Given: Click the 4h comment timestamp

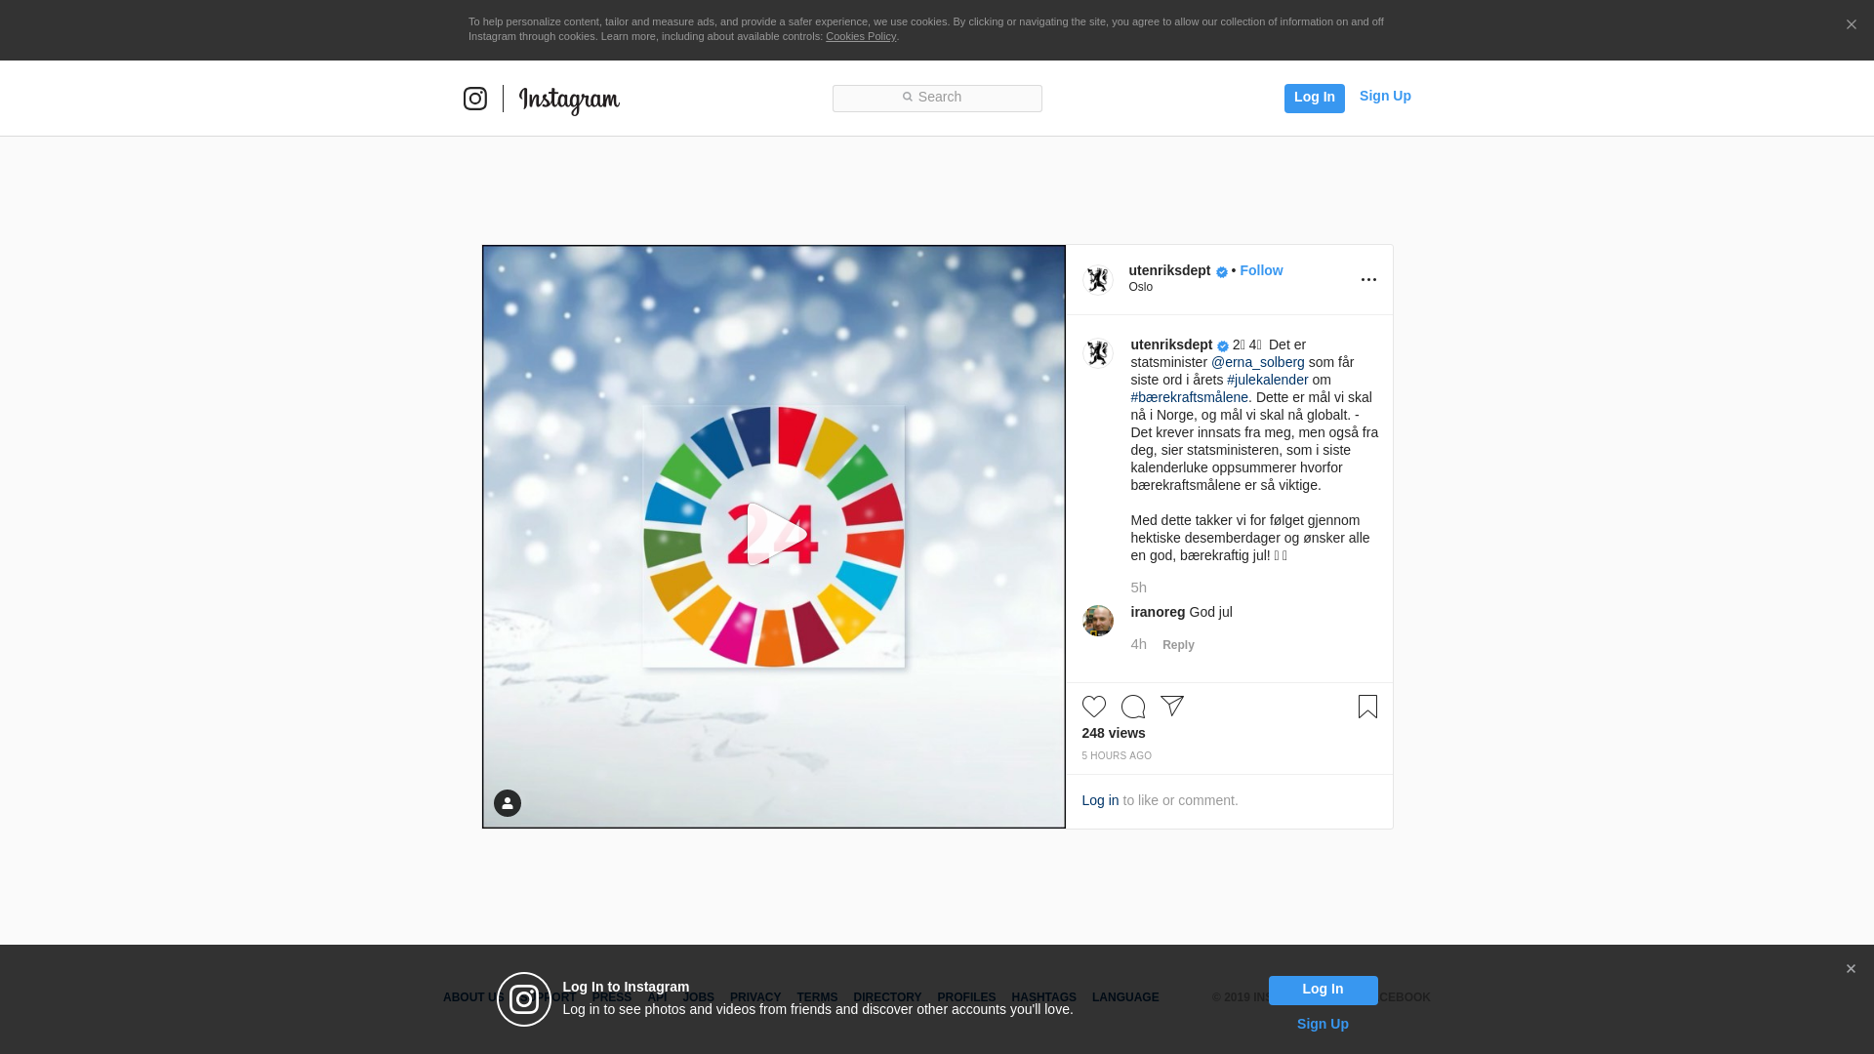Looking at the screenshot, I should (x=1139, y=644).
